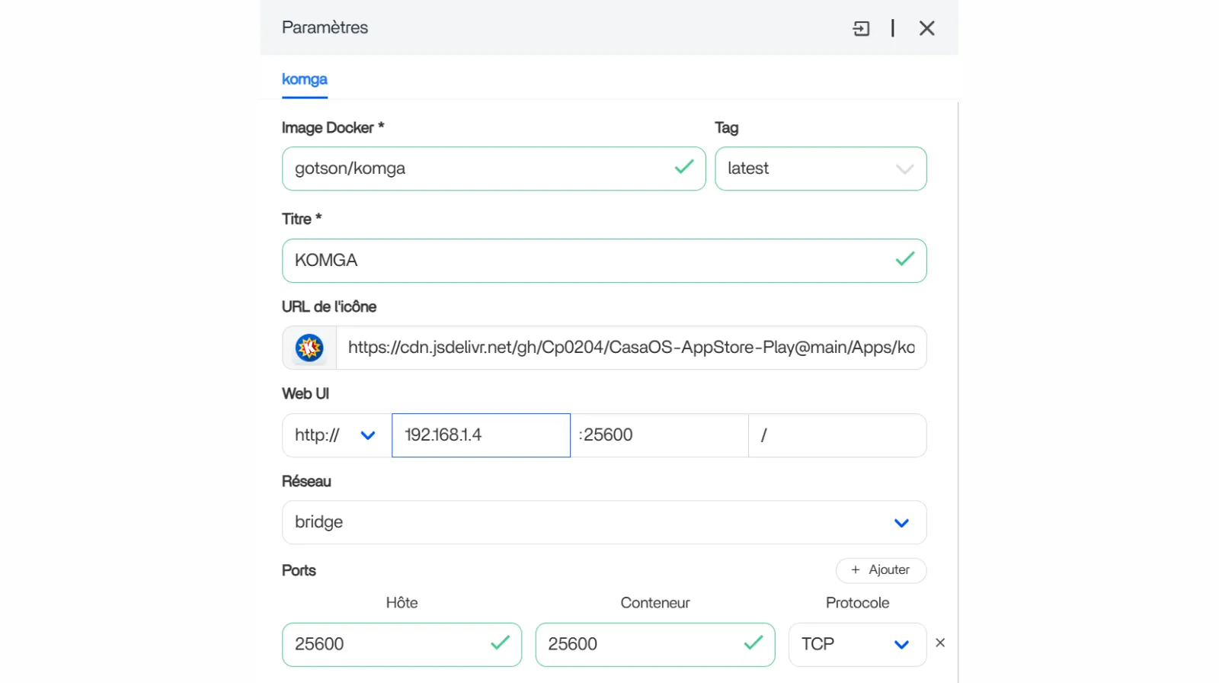Image resolution: width=1219 pixels, height=683 pixels.
Task: Open the Tag dropdown showing latest
Action: tap(820, 168)
